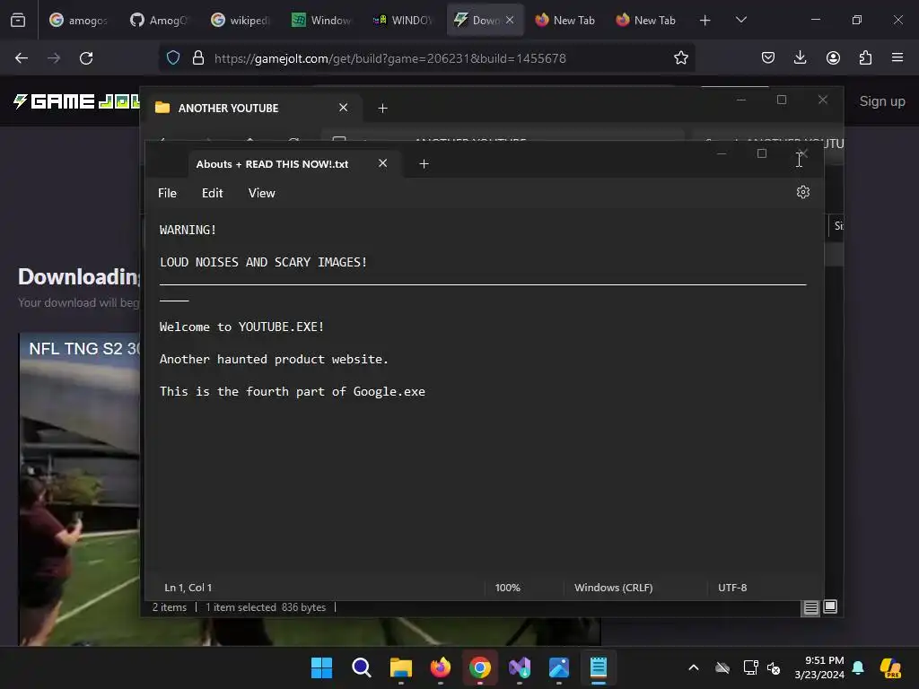Add a new File Explorer tab

pos(382,109)
